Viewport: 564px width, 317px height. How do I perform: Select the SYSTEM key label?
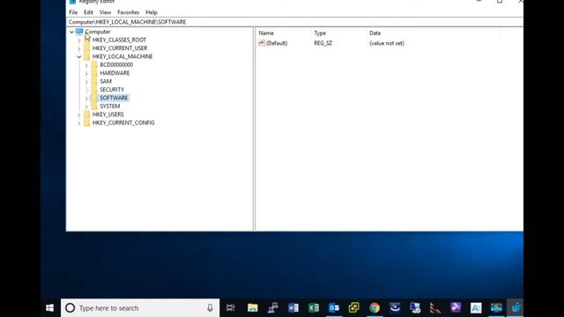(x=110, y=106)
